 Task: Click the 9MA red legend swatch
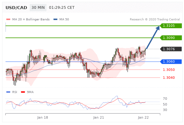(23, 92)
